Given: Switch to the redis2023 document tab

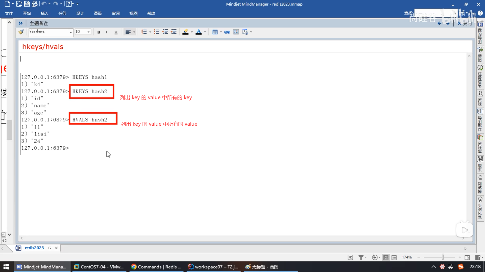Looking at the screenshot, I should (x=34, y=248).
